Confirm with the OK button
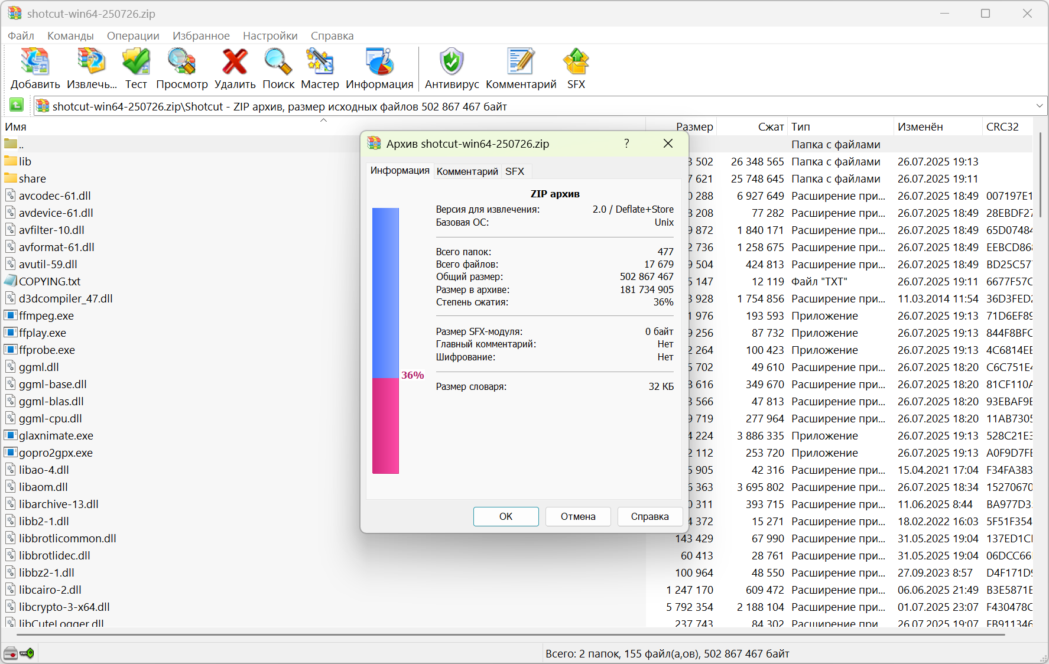 click(x=506, y=516)
